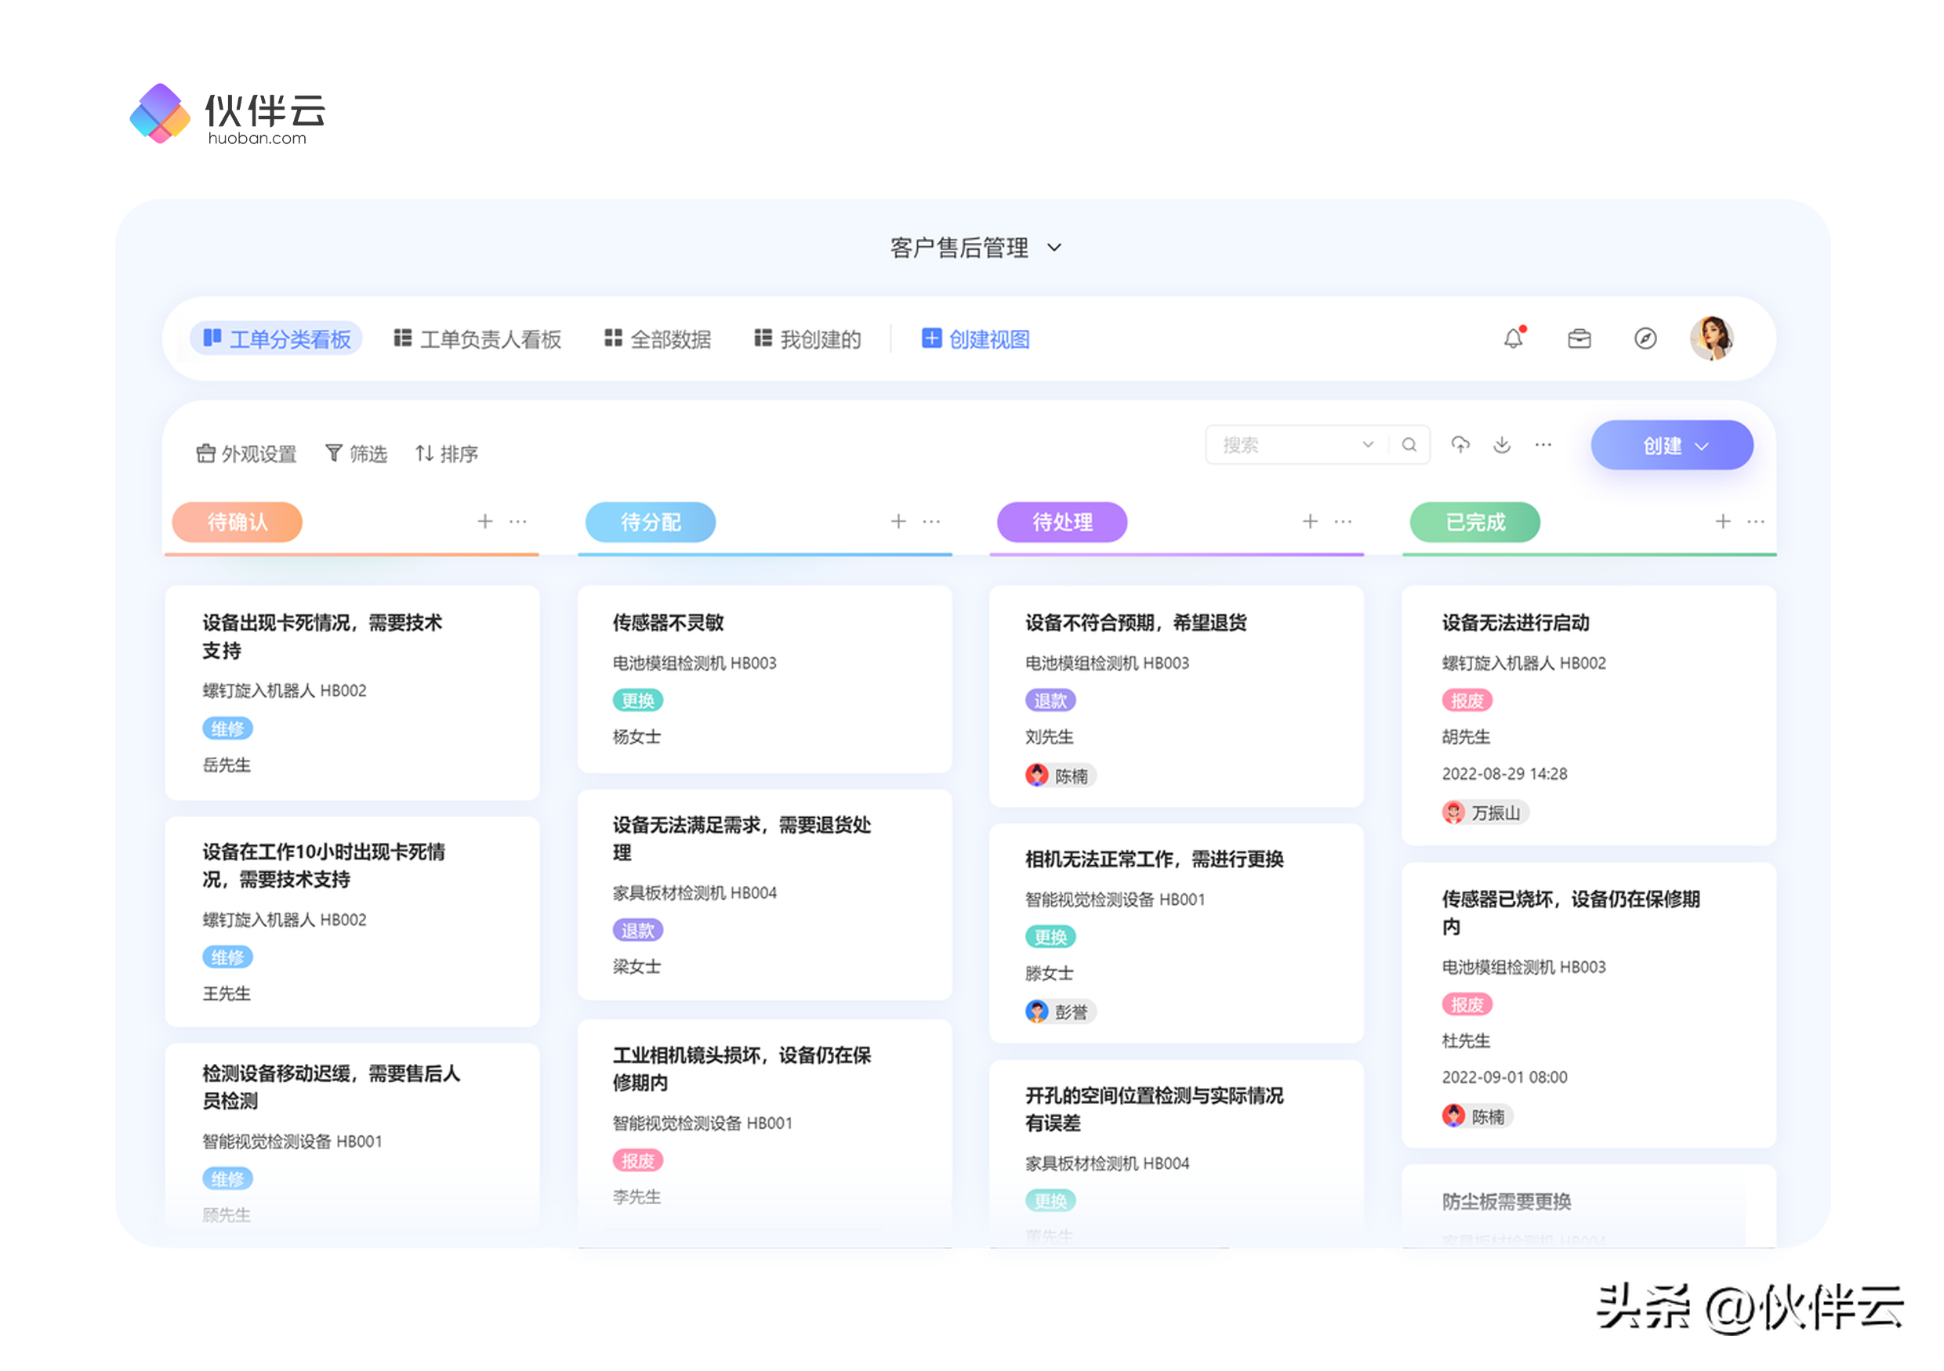Click the search magnifier icon

coord(1409,445)
